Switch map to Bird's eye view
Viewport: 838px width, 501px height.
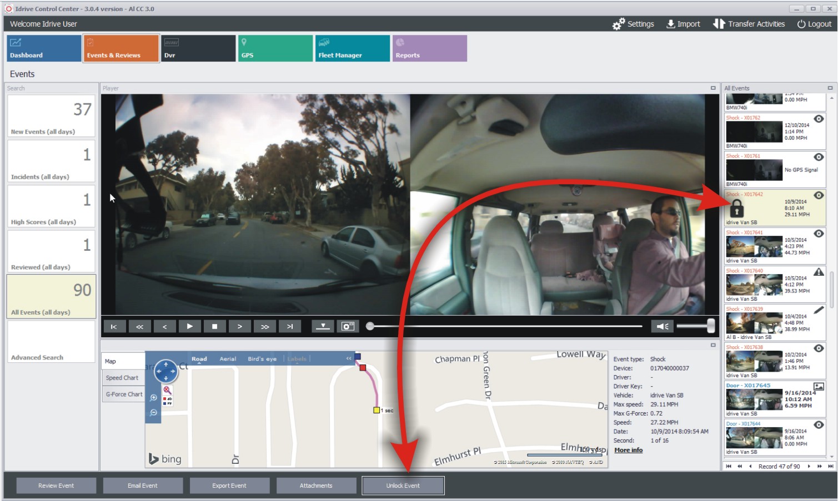[262, 359]
